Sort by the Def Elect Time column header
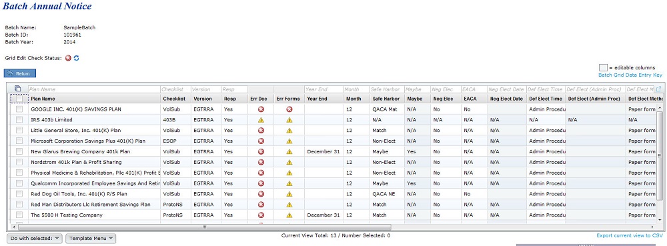Viewport: 667px width, 246px height. point(546,99)
